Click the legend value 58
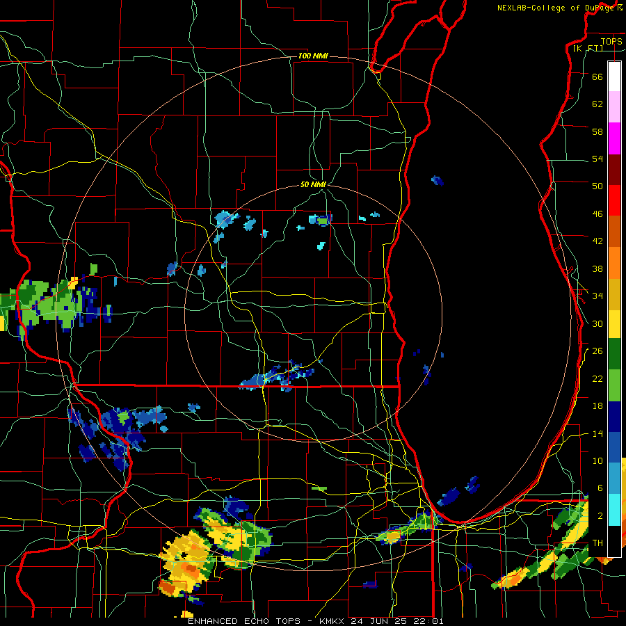This screenshot has width=626, height=626. click(x=597, y=131)
